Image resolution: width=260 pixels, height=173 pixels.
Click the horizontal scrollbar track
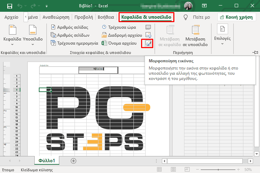[205, 161]
